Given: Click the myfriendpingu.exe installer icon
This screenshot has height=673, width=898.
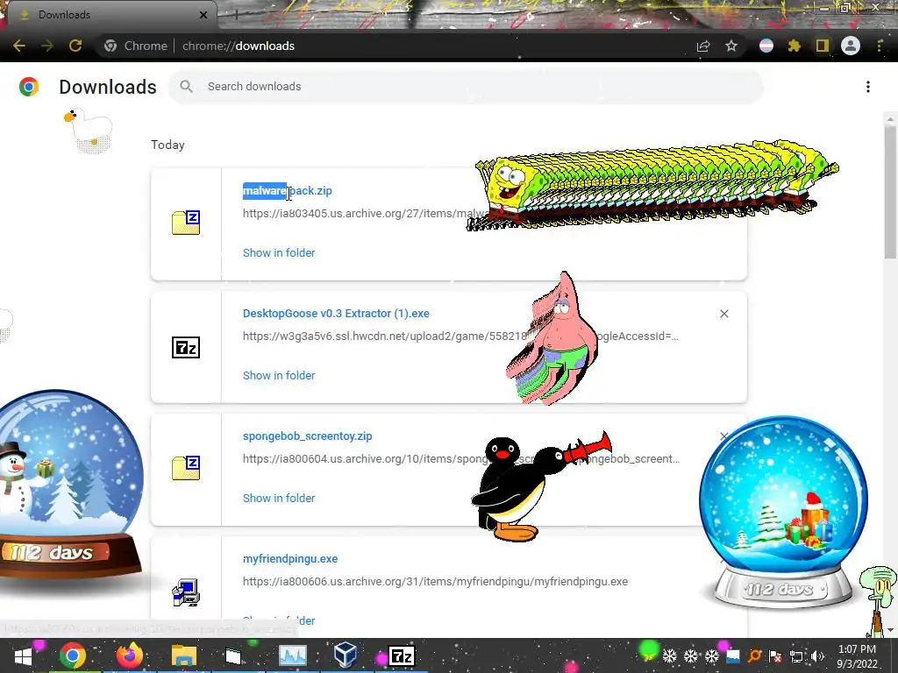Looking at the screenshot, I should (x=186, y=592).
